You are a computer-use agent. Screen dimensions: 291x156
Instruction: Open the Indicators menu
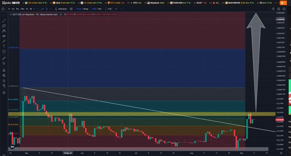(61, 9)
